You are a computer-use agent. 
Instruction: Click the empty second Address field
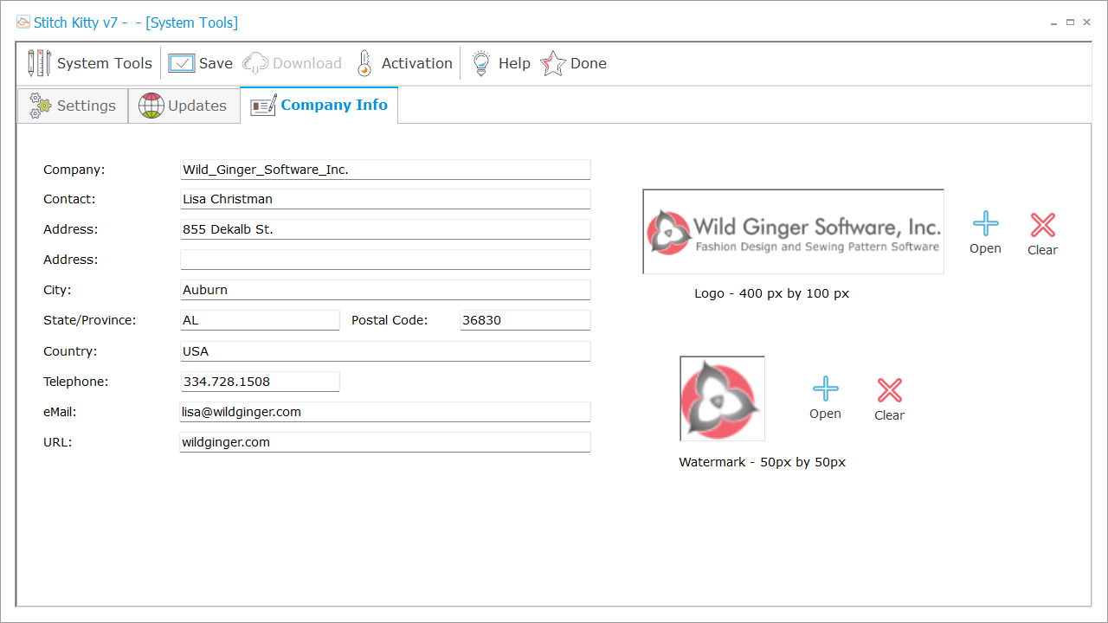tap(385, 260)
